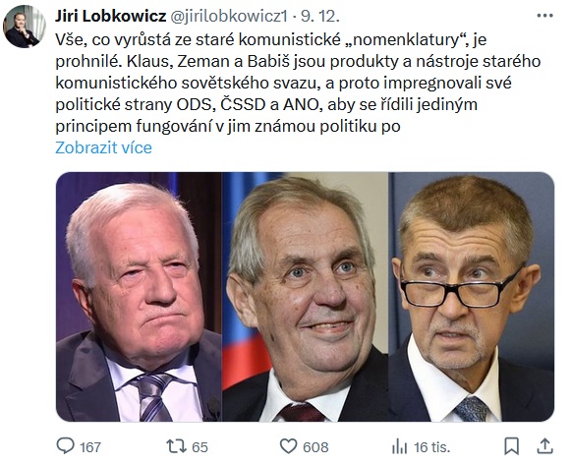571x465 pixels.
Task: Click the 608 likes count
Action: point(315,447)
